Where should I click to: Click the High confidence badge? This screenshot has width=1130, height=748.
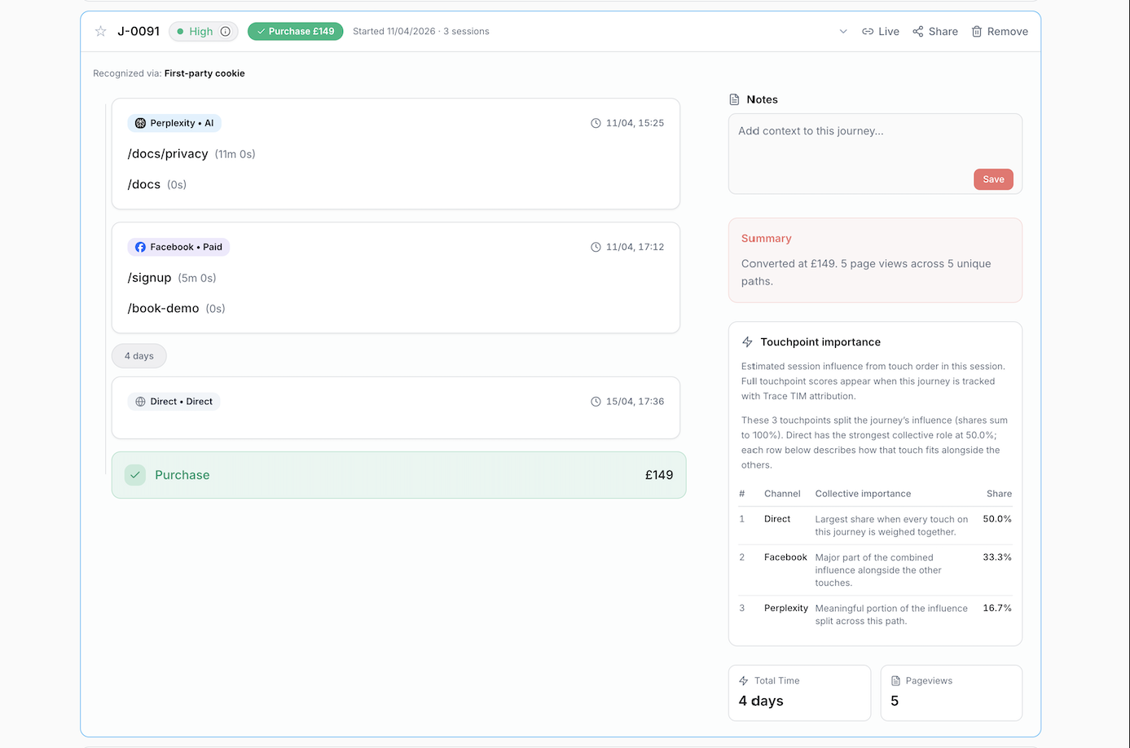click(x=203, y=32)
